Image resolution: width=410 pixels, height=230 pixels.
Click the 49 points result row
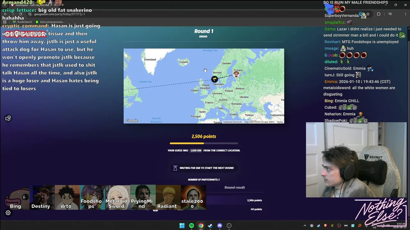(x=204, y=209)
